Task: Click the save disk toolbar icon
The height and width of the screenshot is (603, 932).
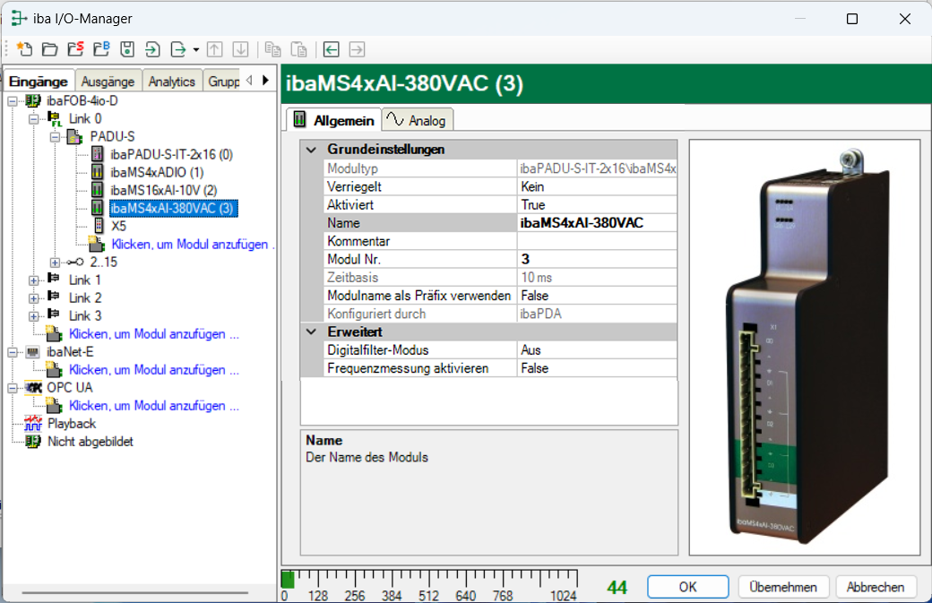Action: 127,49
